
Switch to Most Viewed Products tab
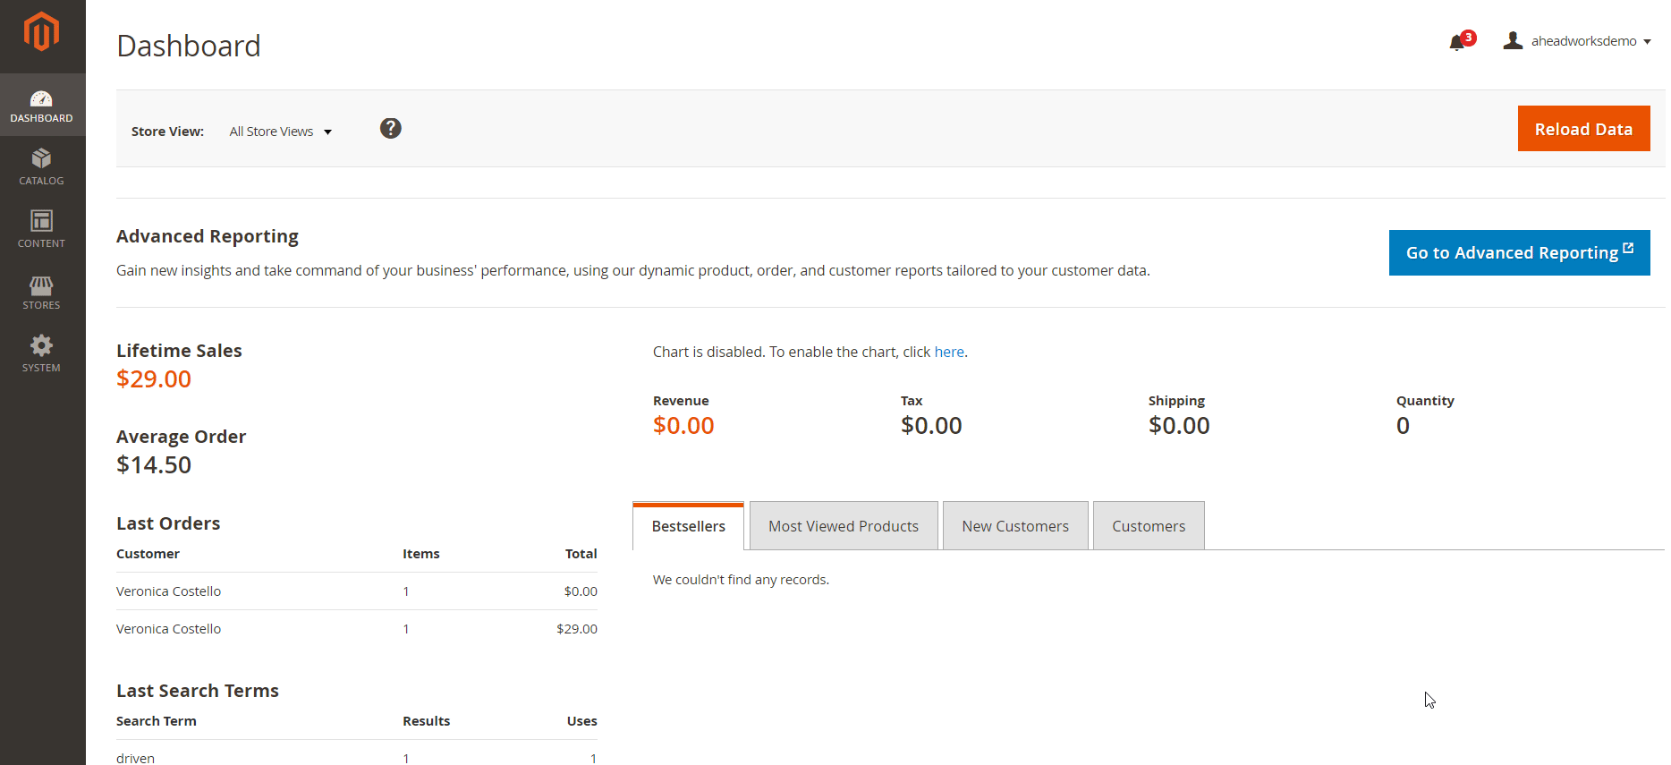coord(843,526)
